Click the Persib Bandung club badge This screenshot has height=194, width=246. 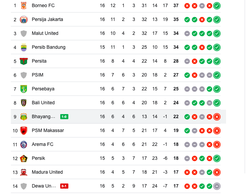(24, 47)
